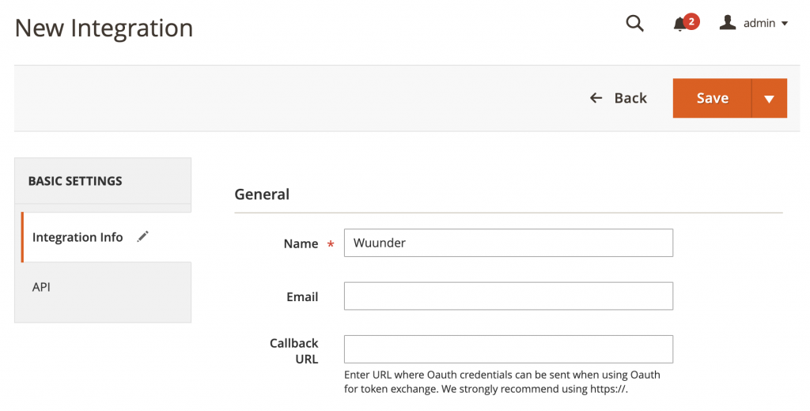Screen dimensions: 810x411
Task: Click the Name field label
Action: click(x=301, y=243)
